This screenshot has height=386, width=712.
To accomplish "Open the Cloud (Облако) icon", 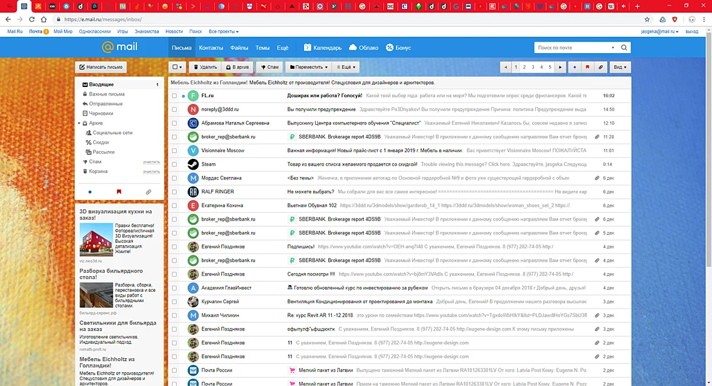I will tap(352, 47).
